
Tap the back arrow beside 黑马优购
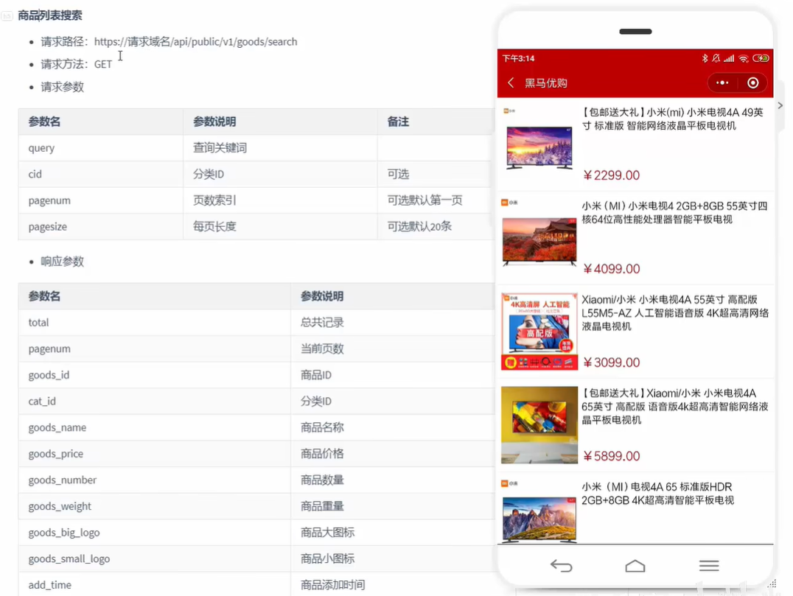(511, 83)
